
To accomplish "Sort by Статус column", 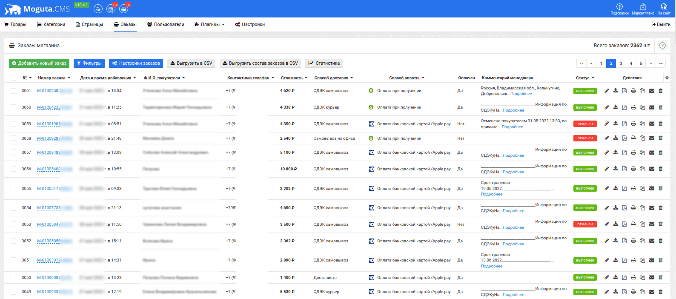I will tap(585, 78).
